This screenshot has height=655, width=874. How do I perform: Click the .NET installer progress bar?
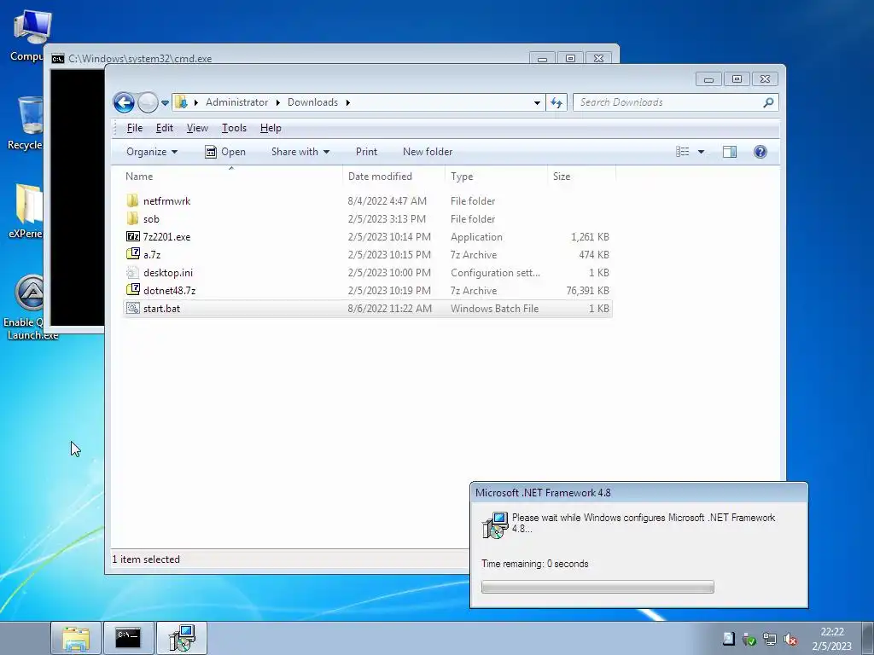coord(597,587)
